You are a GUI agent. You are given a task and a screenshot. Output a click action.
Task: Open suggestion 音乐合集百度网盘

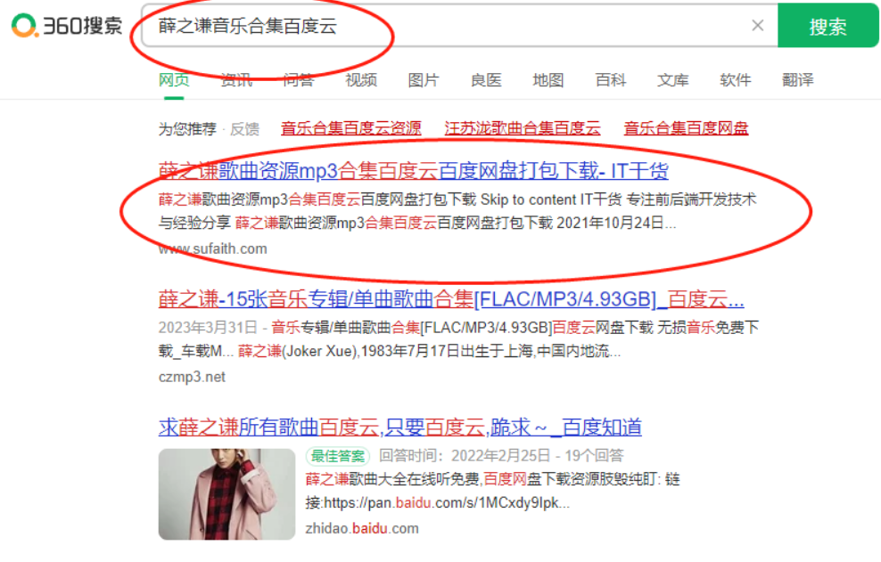(x=686, y=128)
